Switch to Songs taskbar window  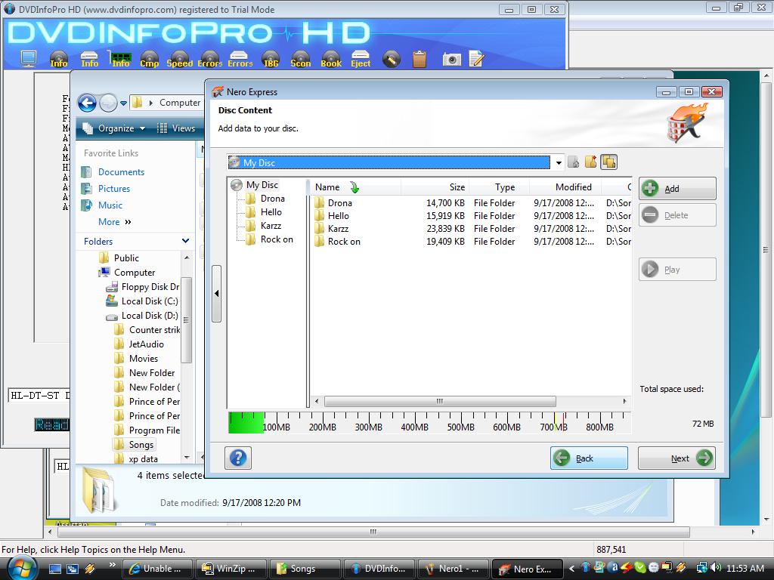pos(305,569)
